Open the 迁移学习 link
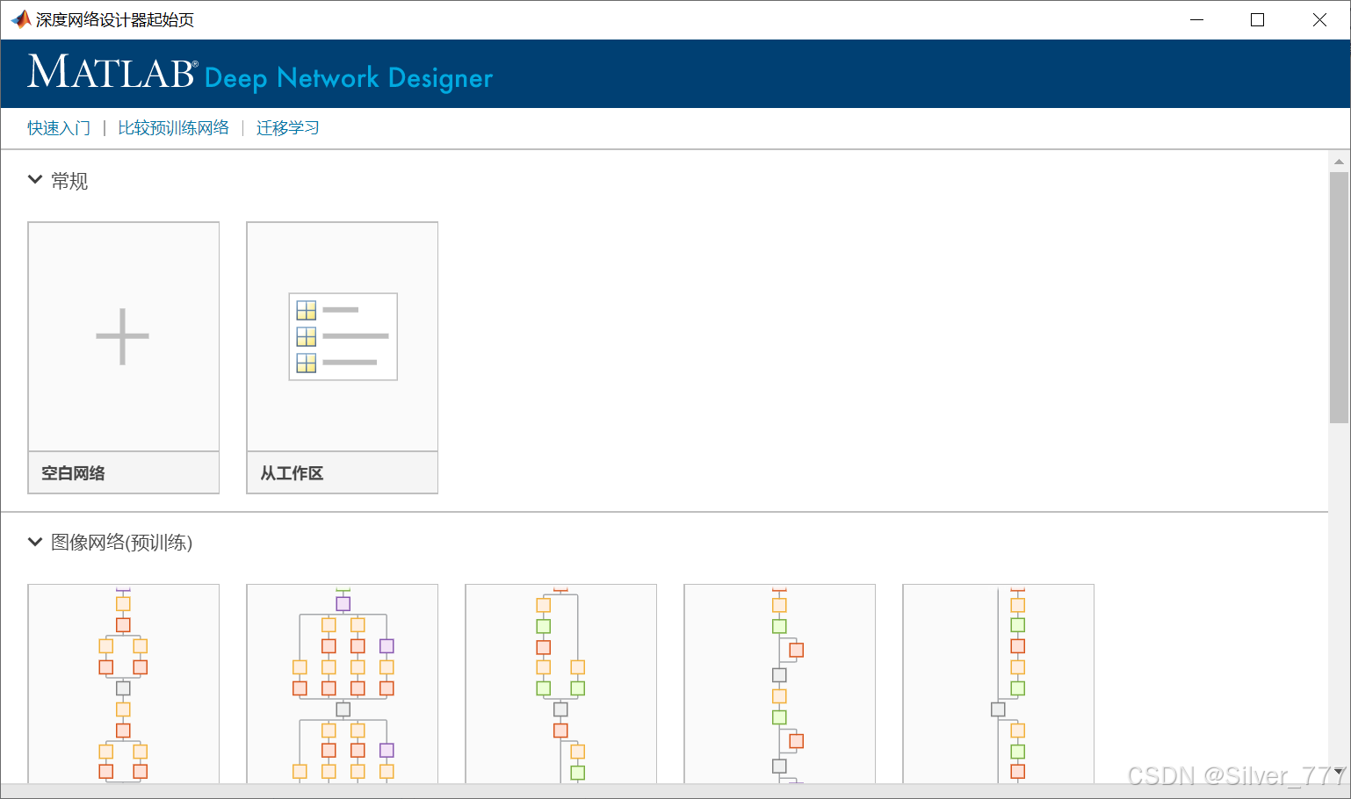The image size is (1351, 799). pyautogui.click(x=287, y=128)
